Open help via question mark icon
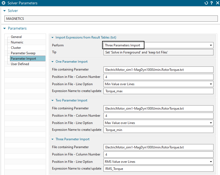 pyautogui.click(x=211, y=3)
